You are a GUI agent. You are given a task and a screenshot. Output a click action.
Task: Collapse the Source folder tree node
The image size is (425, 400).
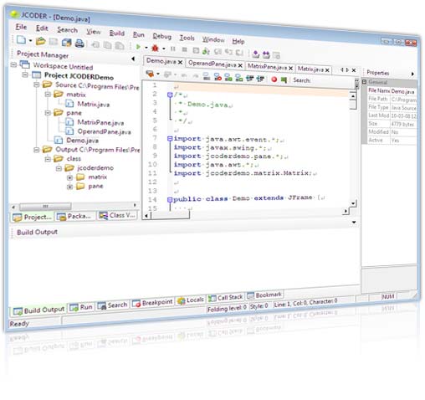tap(37, 85)
